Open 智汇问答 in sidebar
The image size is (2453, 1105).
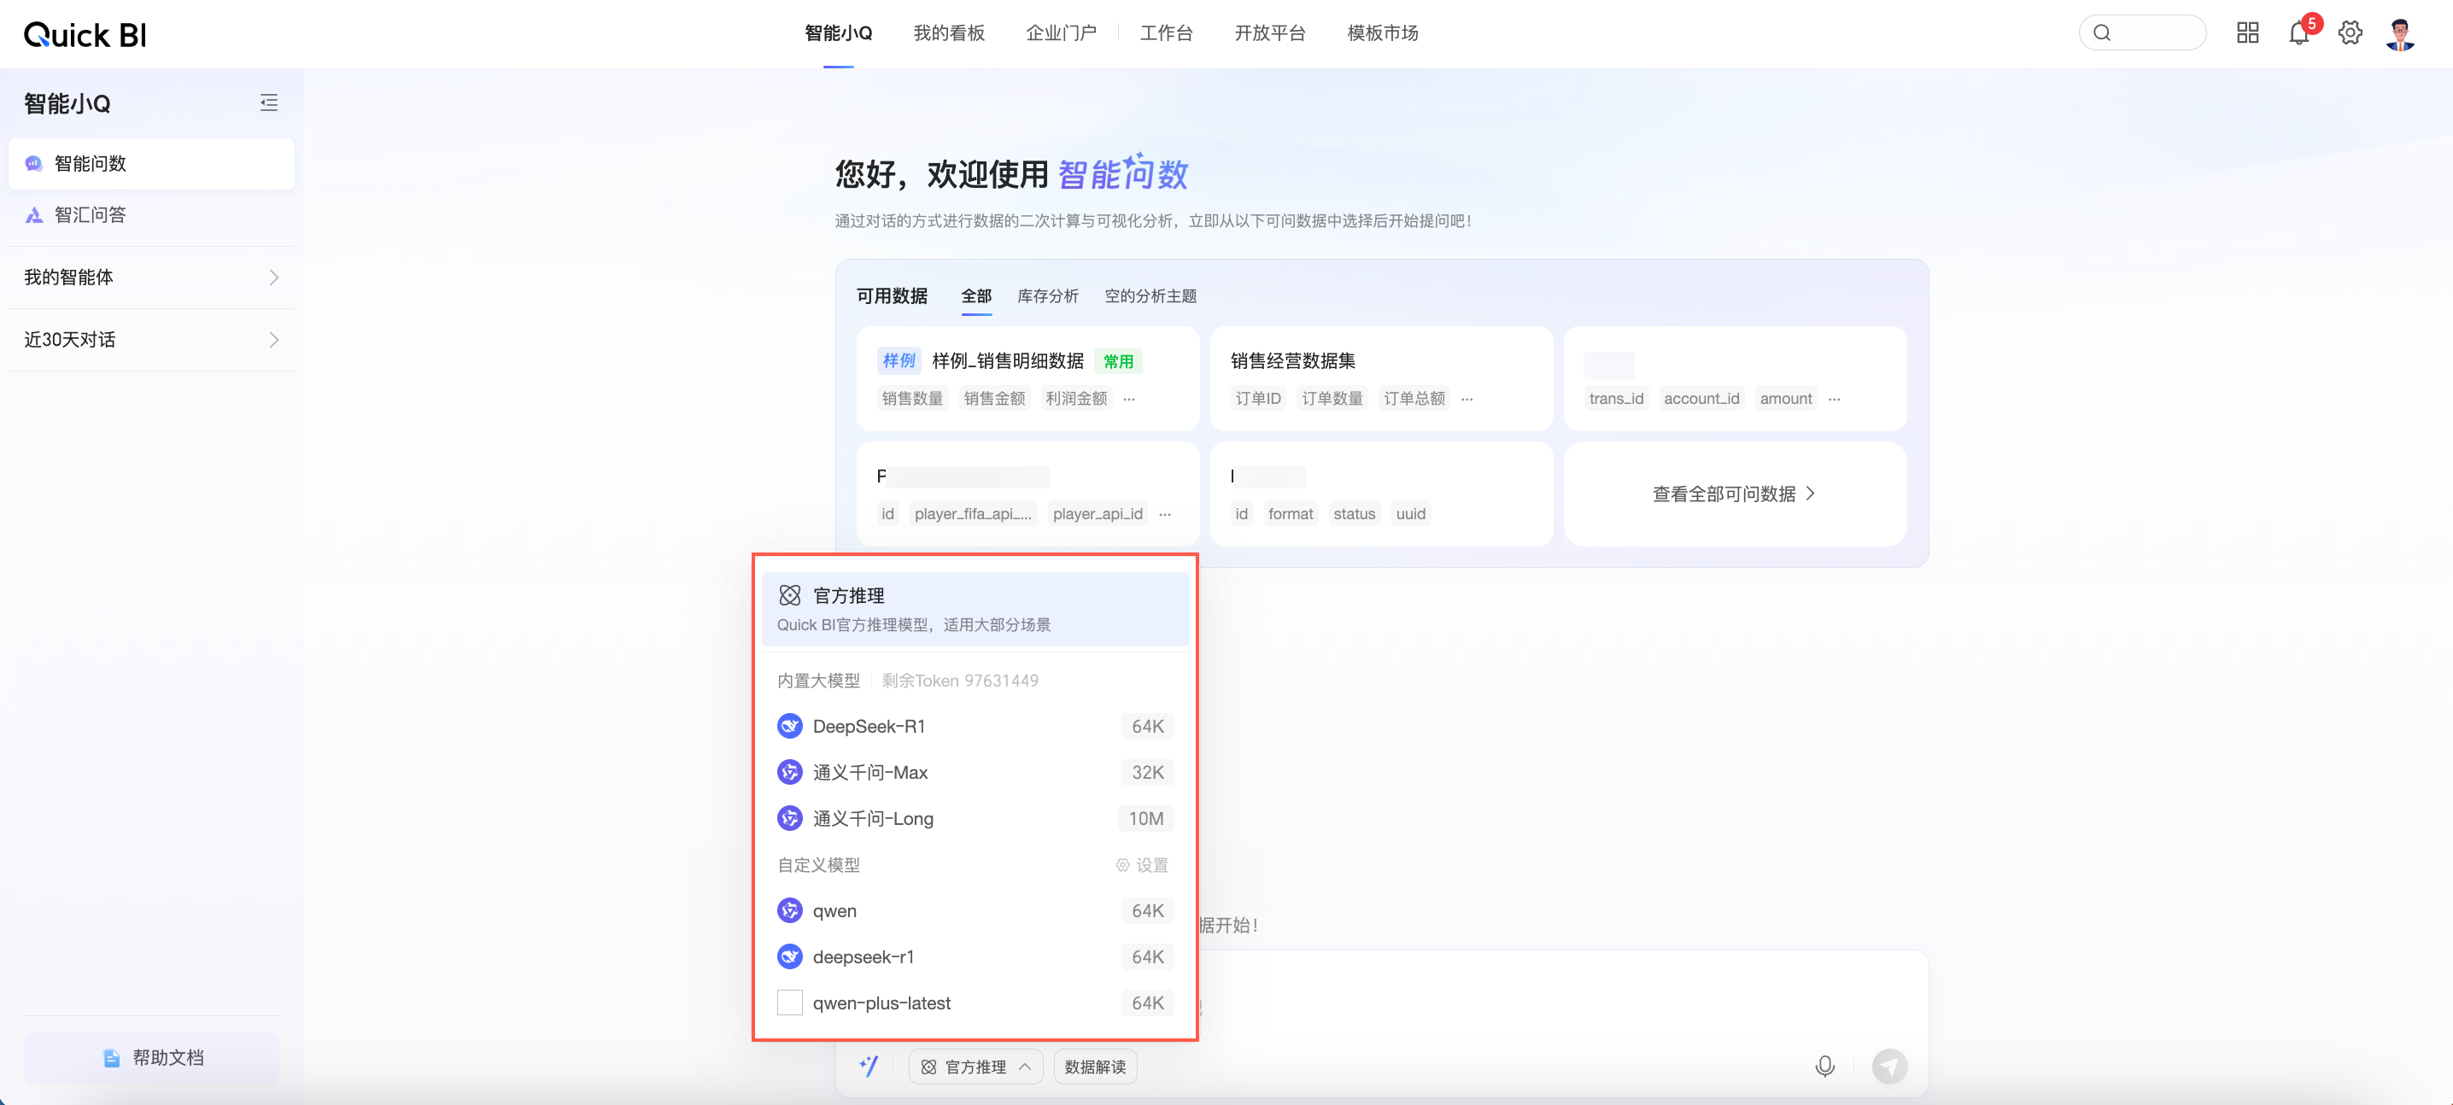[151, 215]
